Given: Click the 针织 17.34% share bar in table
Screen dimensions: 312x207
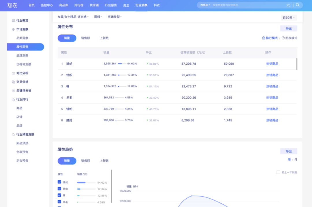Looking at the screenshot, I should coord(122,75).
